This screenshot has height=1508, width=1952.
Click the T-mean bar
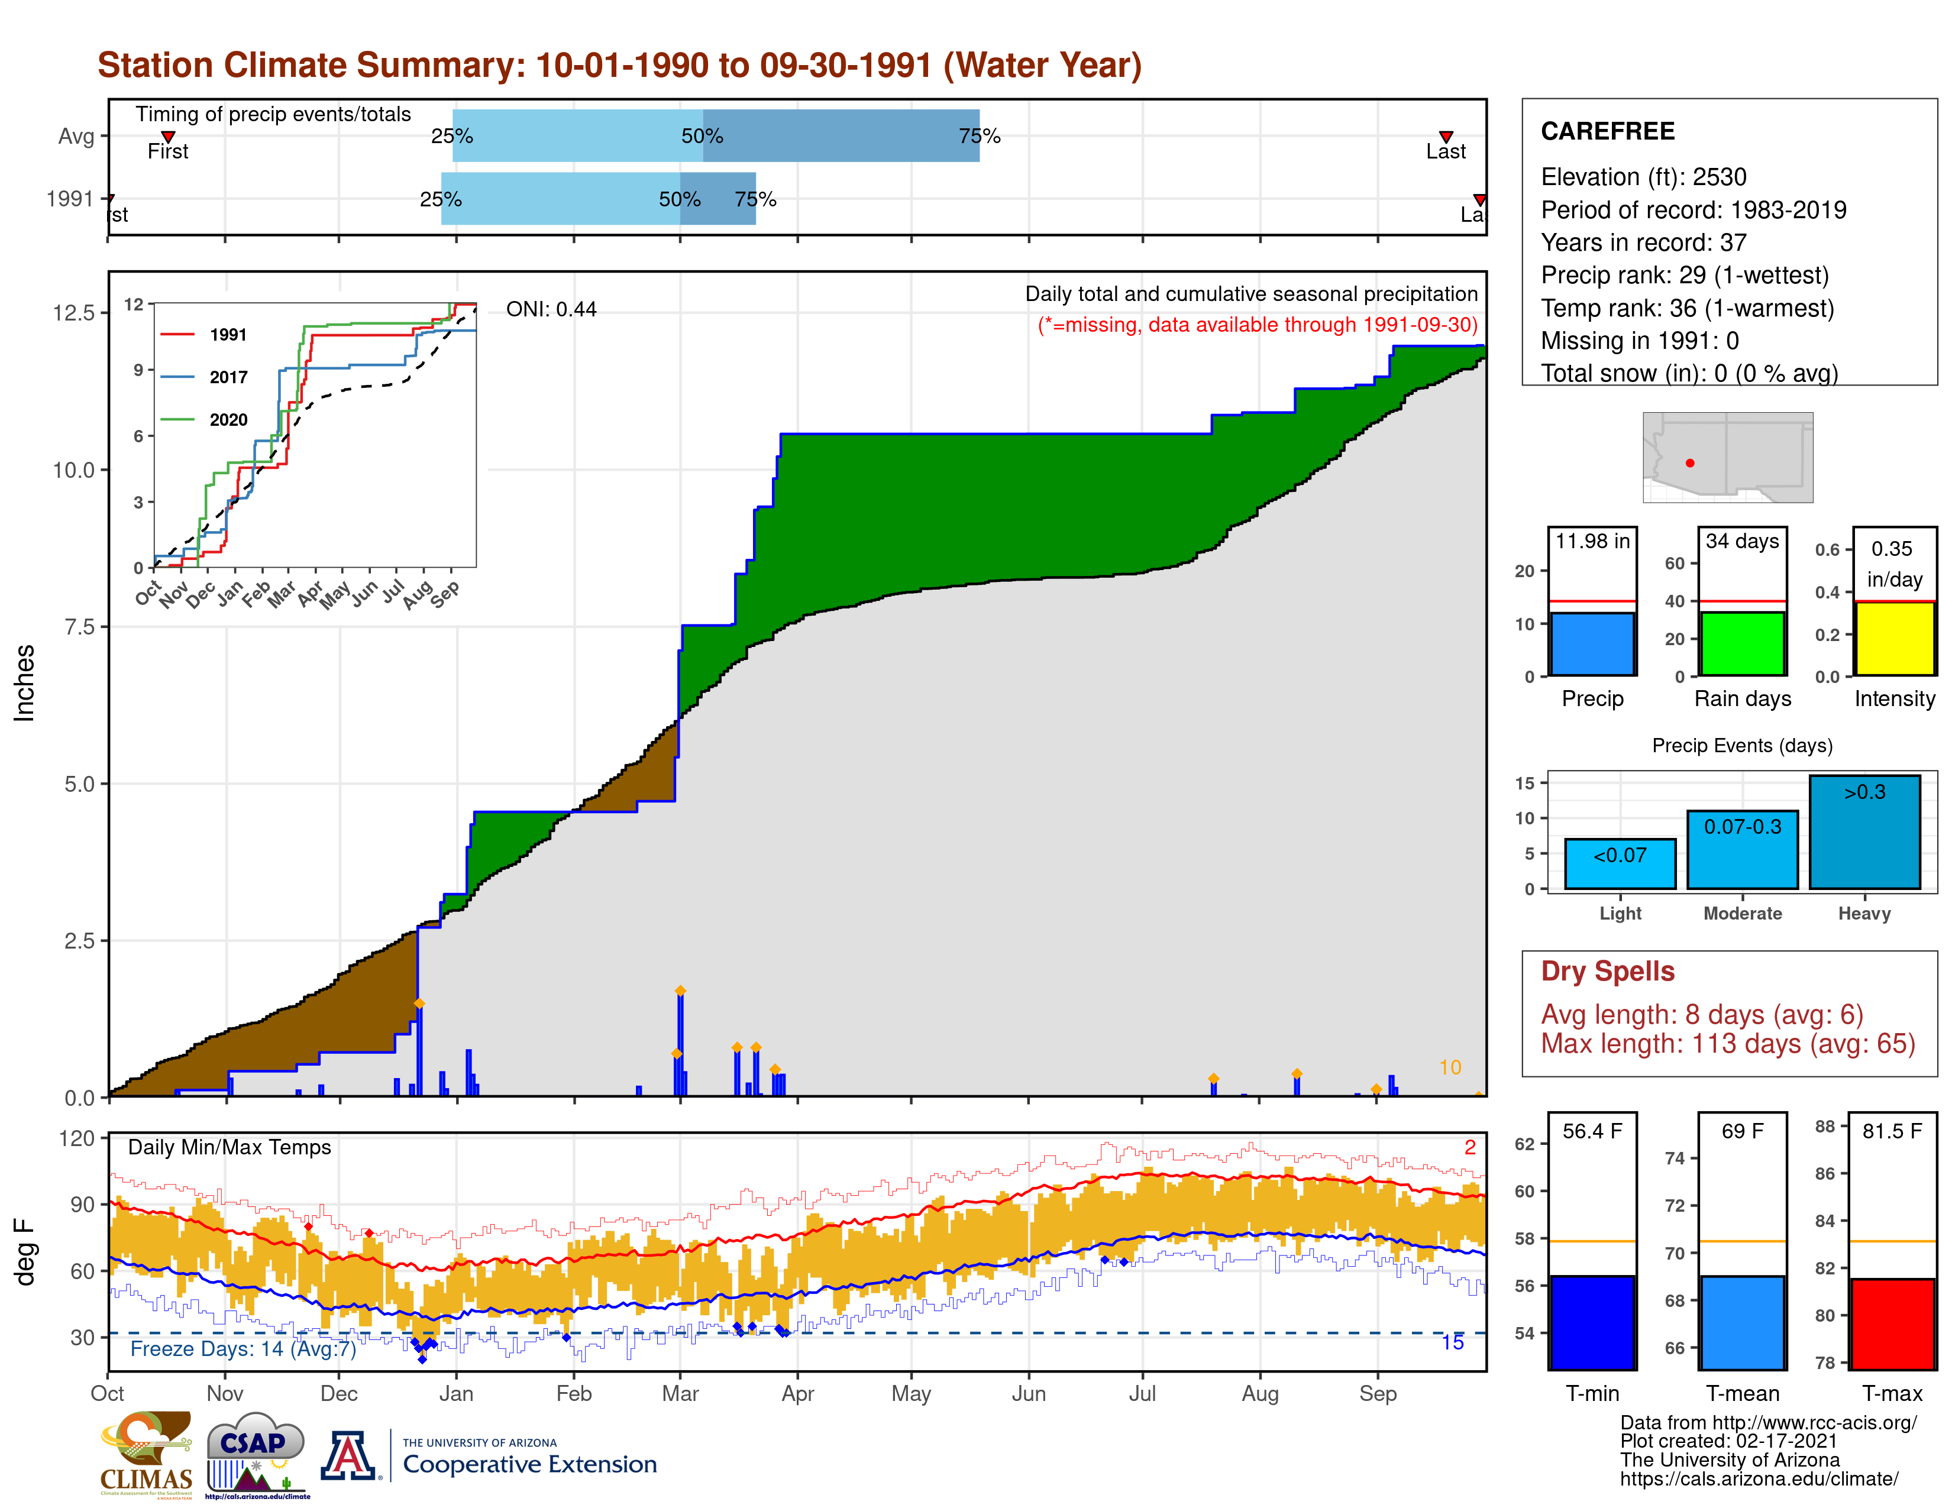point(1742,1322)
